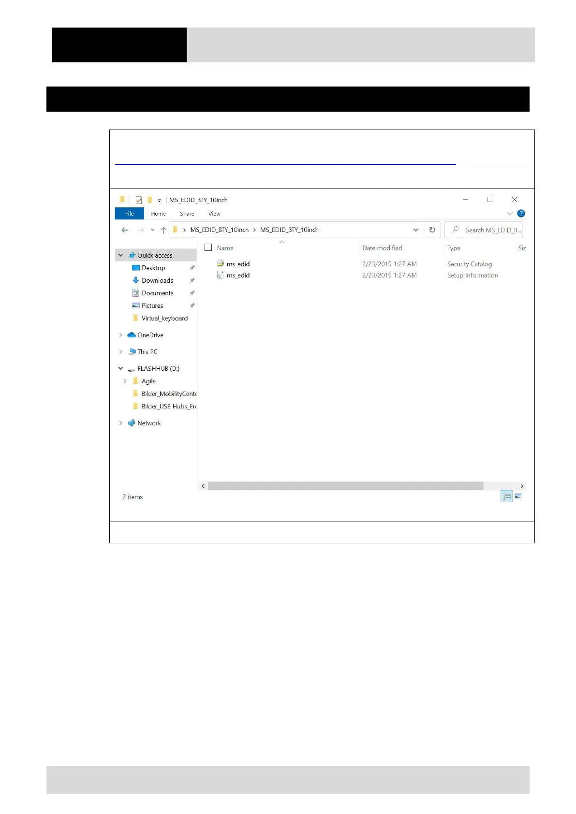Select the ms_edid Setup Information file
The width and height of the screenshot is (576, 814).
point(238,275)
